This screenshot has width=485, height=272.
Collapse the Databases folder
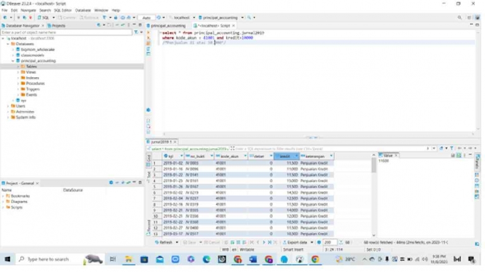(8, 44)
